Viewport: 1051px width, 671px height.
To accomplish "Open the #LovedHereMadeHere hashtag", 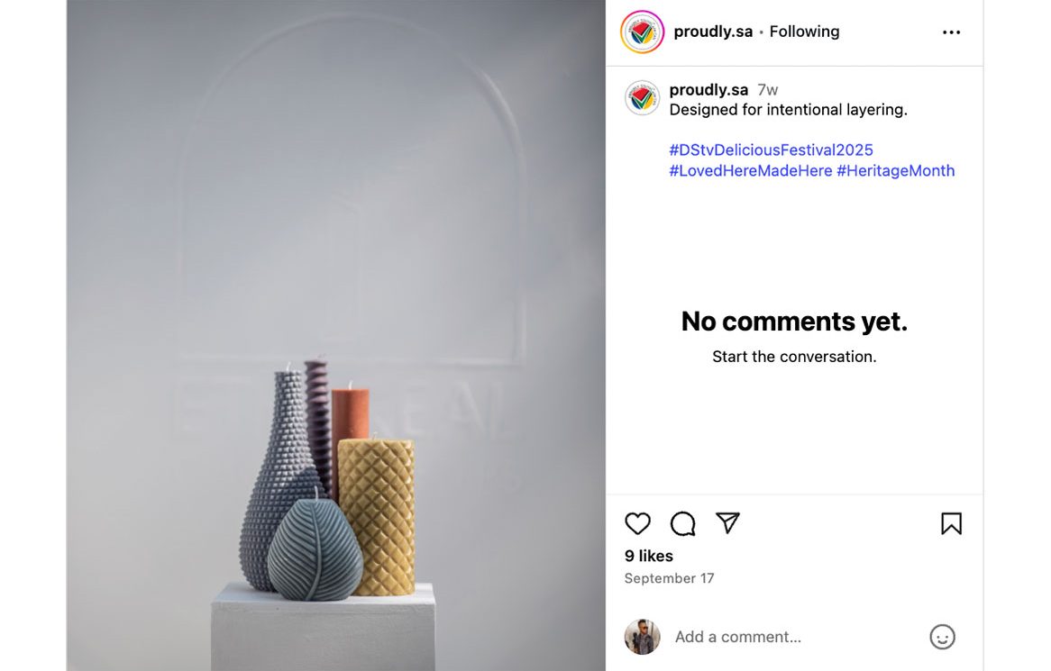I will (750, 170).
